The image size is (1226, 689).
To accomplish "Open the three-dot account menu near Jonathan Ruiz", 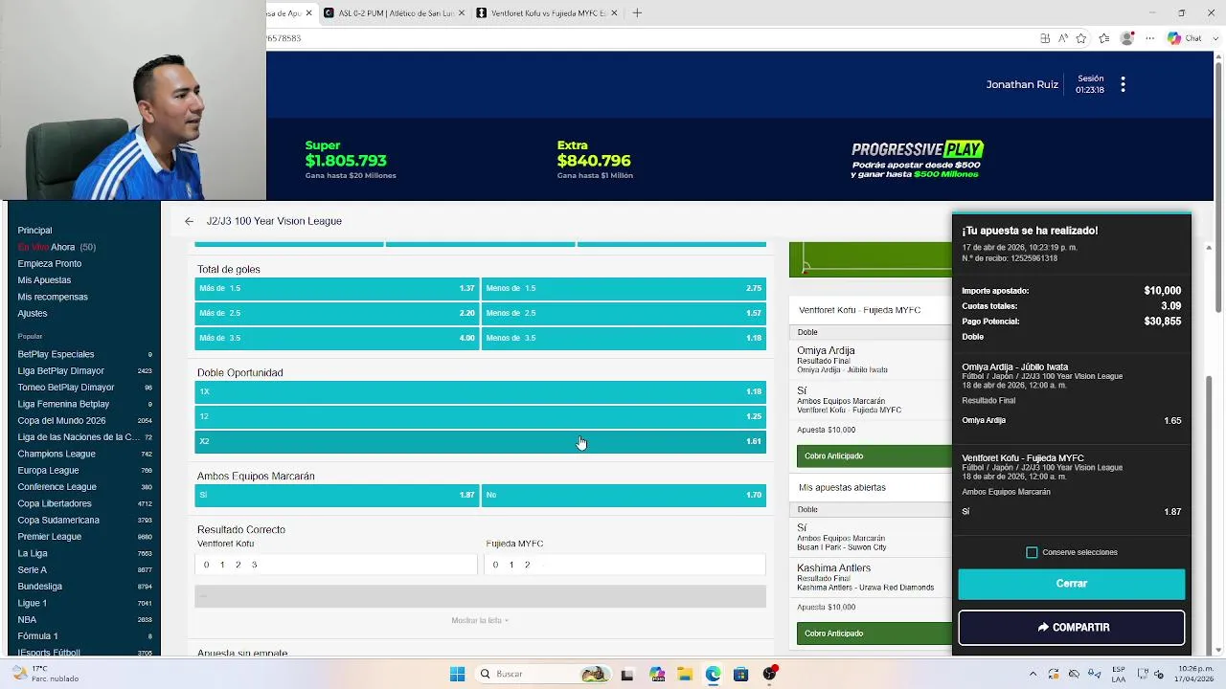I will pos(1123,84).
